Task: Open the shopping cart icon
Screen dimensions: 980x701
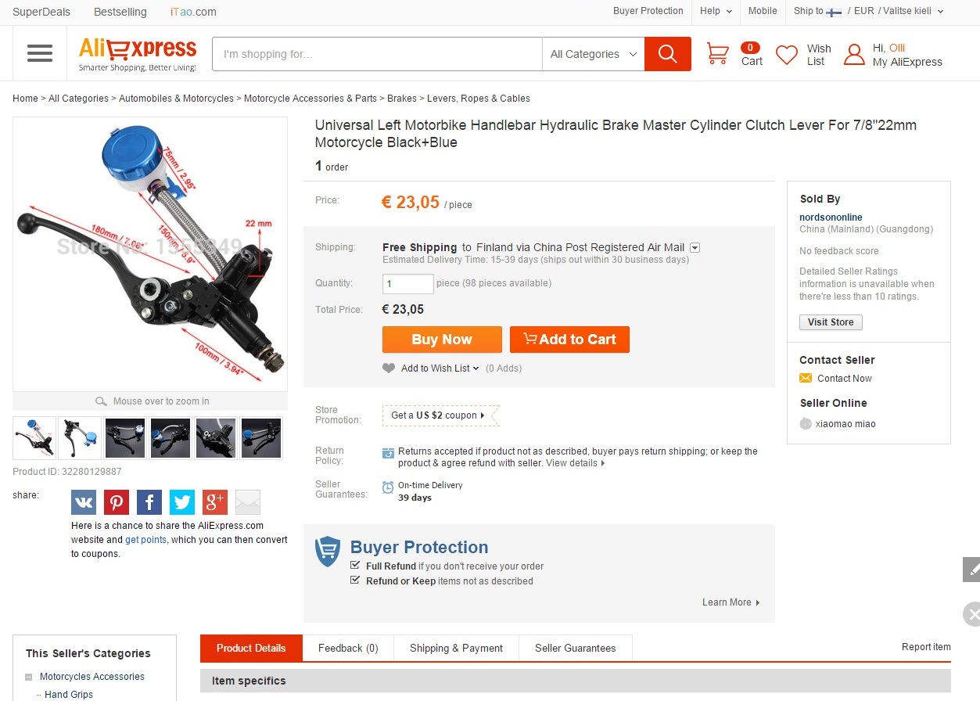Action: pos(717,54)
